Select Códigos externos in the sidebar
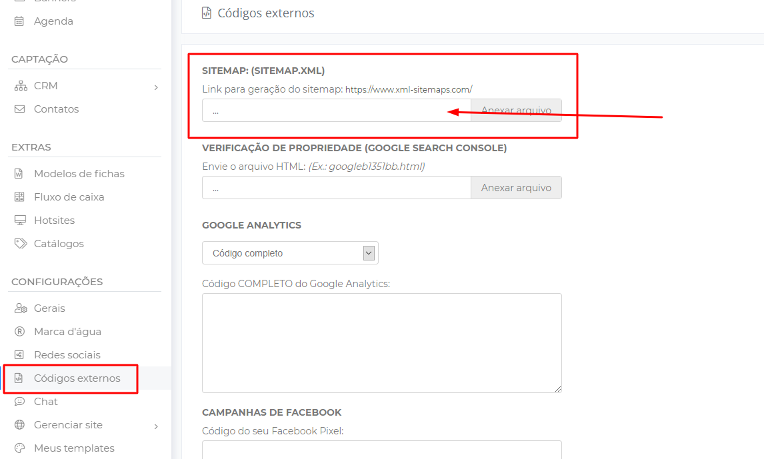 click(x=77, y=378)
